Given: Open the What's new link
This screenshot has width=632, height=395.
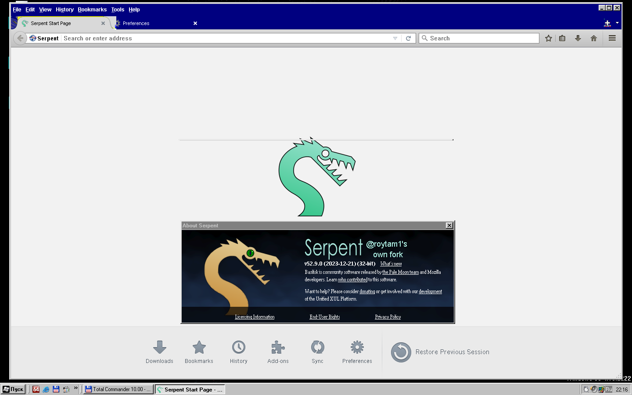Looking at the screenshot, I should tap(391, 264).
